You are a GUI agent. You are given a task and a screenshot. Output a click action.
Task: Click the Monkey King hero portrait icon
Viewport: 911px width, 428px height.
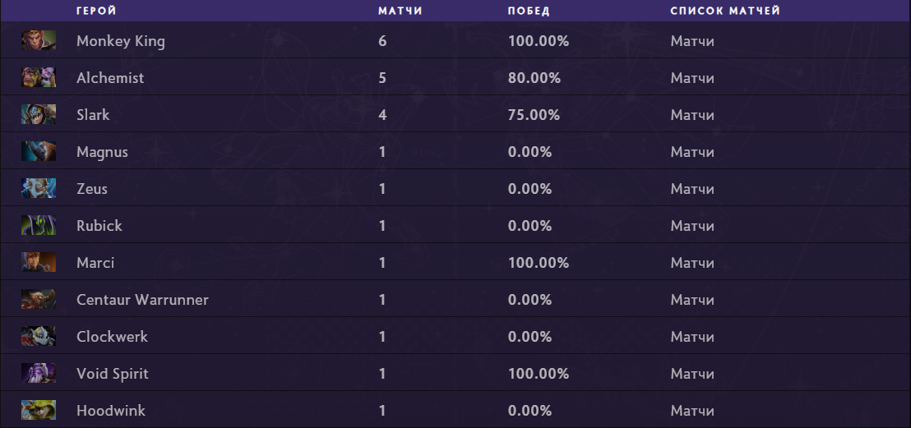pos(39,41)
